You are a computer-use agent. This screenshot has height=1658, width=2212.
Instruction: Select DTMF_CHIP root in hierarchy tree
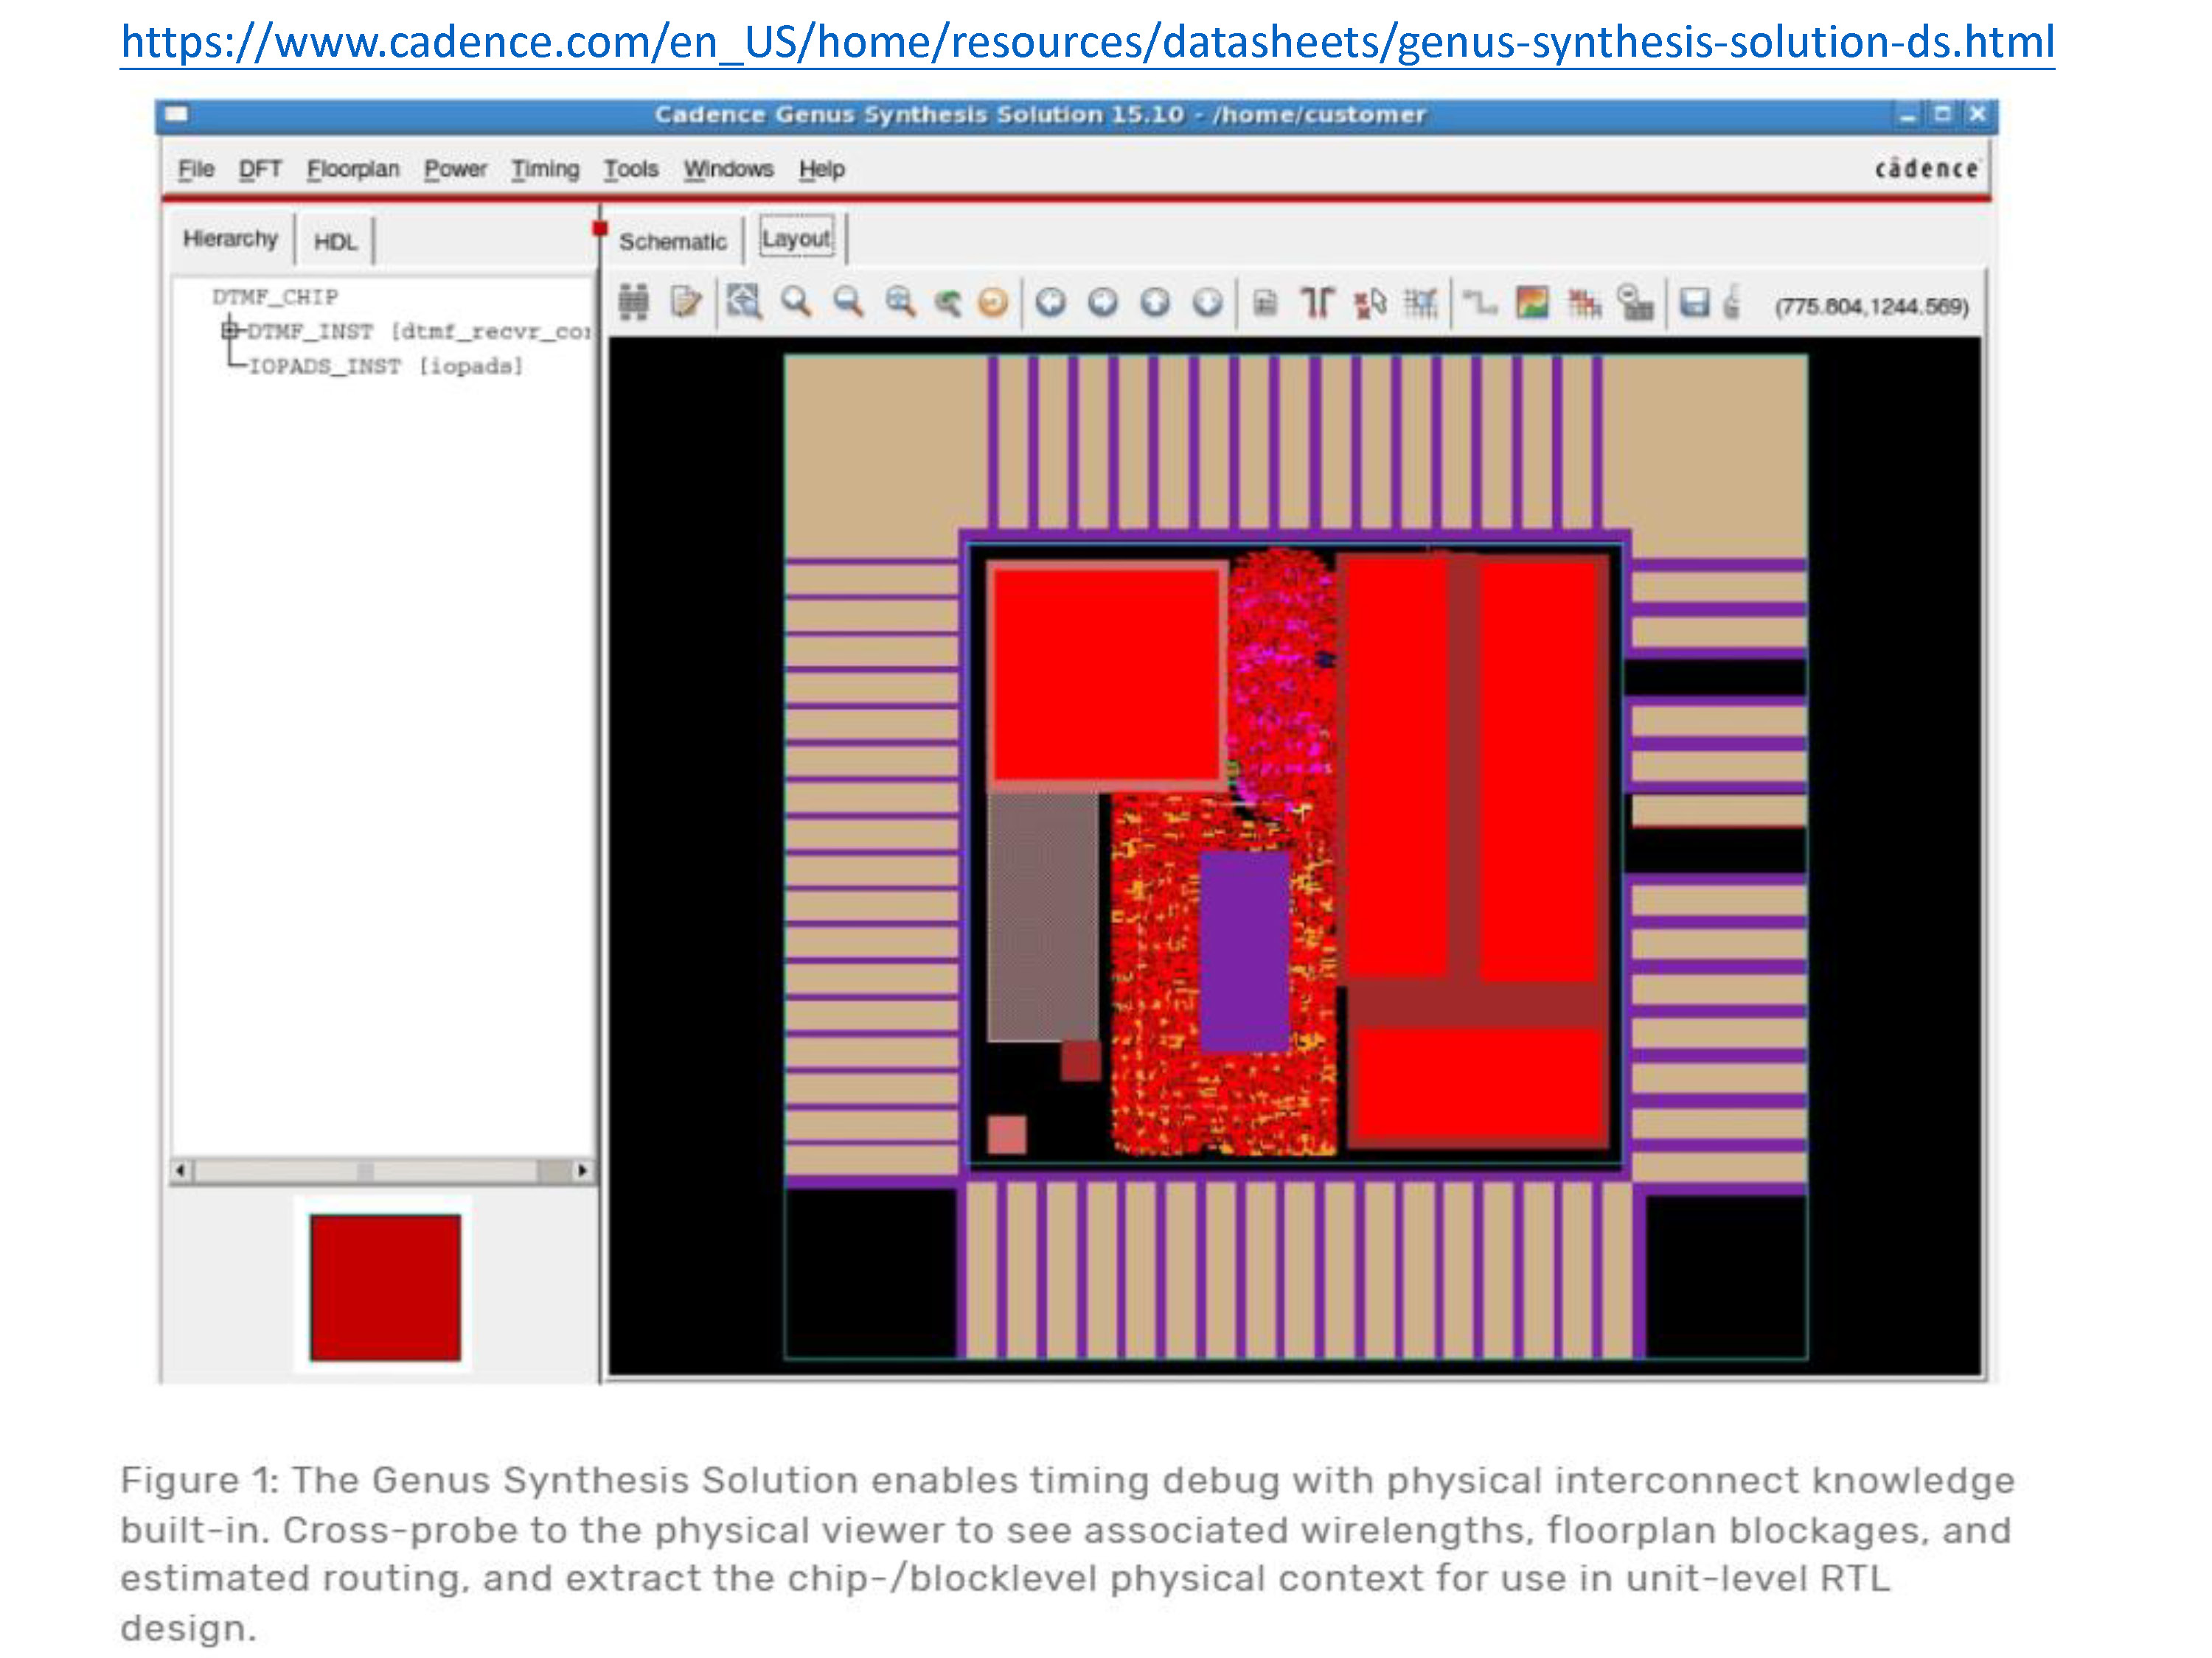[x=275, y=297]
